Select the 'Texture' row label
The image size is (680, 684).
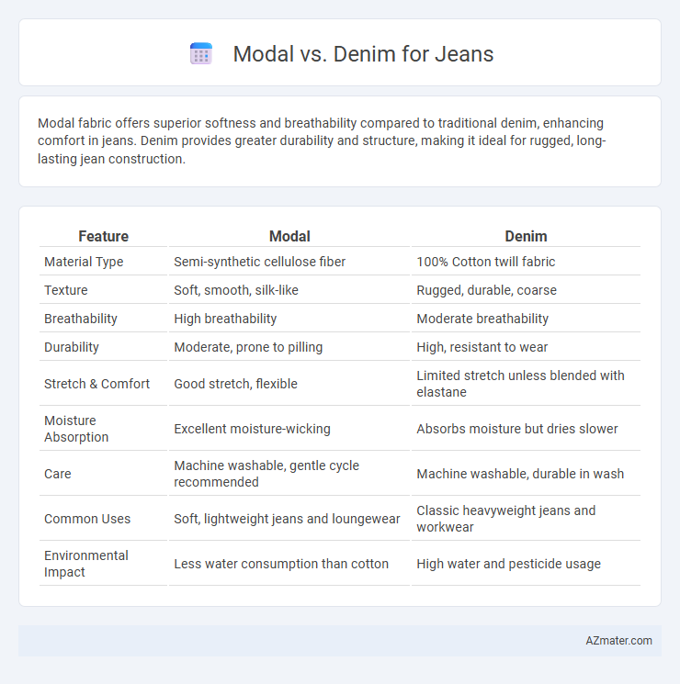click(66, 290)
